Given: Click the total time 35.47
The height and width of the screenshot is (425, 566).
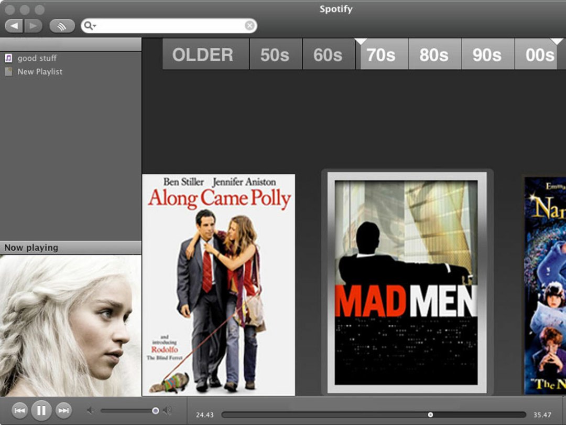Looking at the screenshot, I should [x=542, y=415].
